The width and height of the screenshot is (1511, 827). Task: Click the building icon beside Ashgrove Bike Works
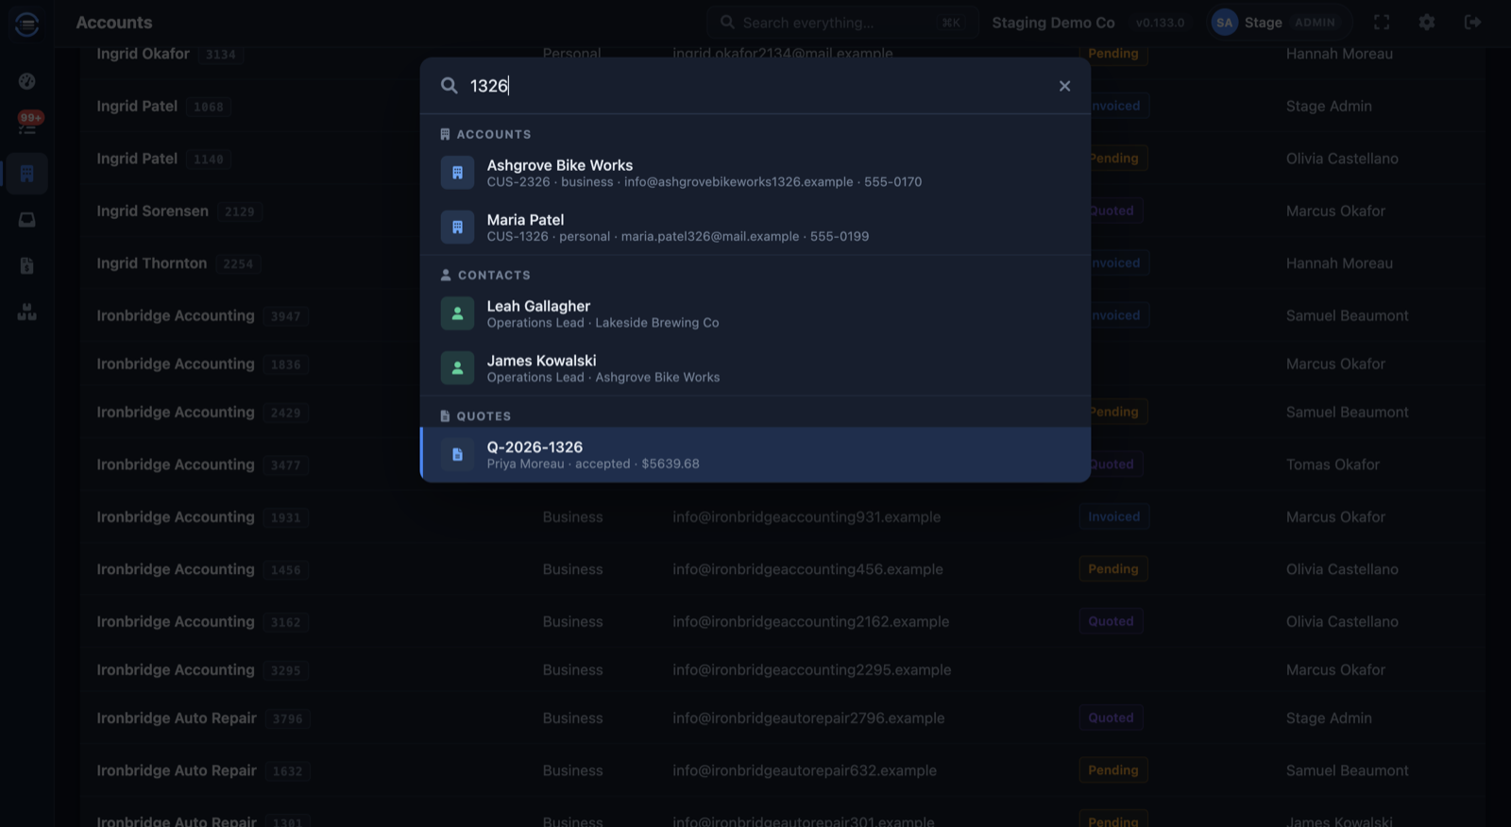click(x=457, y=173)
